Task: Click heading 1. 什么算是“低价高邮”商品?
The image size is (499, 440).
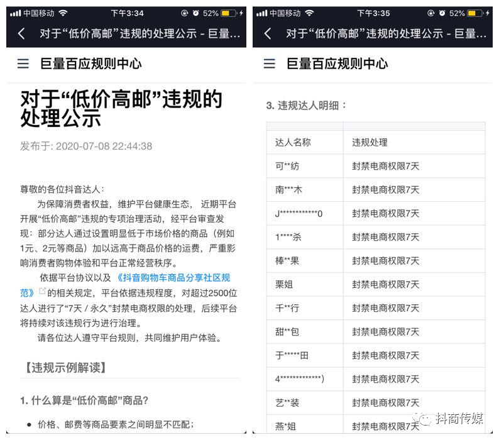Action: point(84,400)
